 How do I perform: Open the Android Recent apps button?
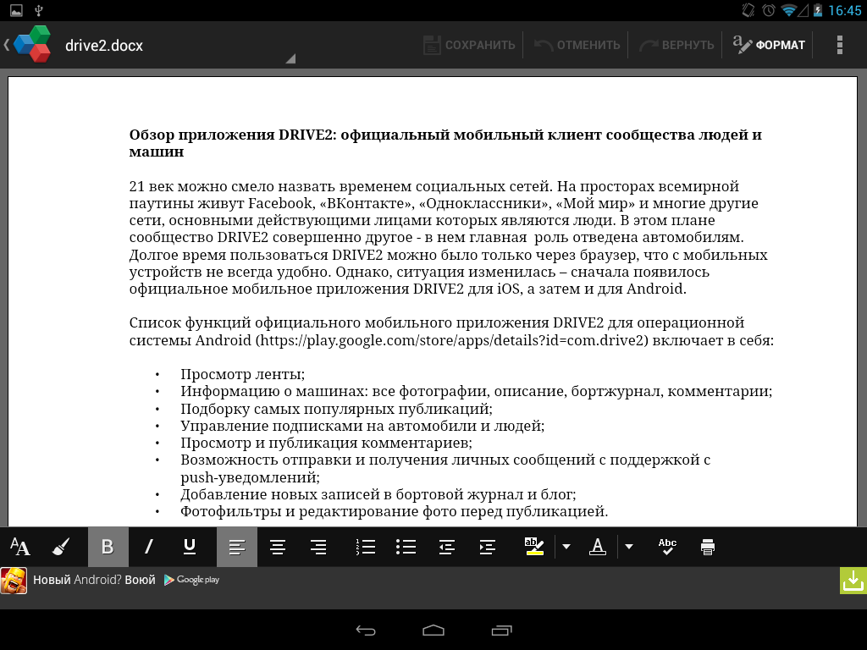point(501,630)
